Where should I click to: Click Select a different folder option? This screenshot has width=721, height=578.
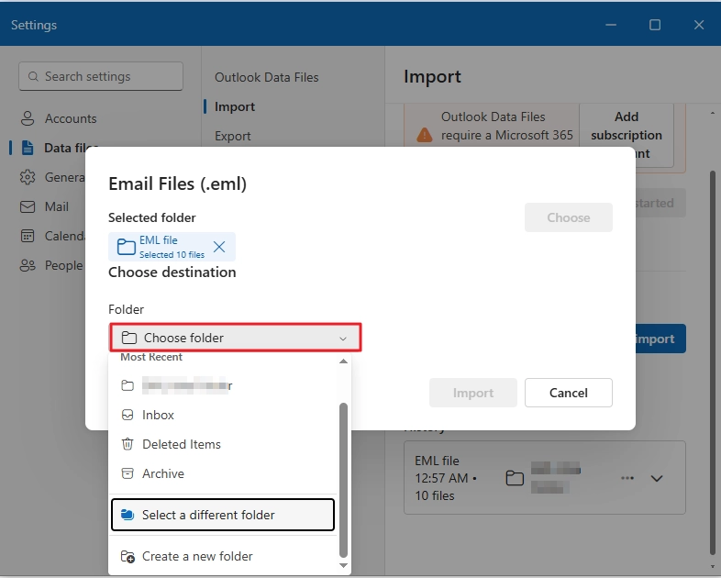(x=223, y=515)
